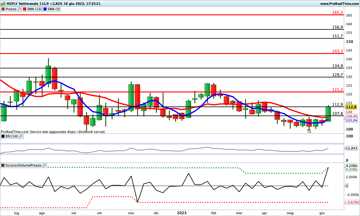This screenshot has width=360, height=216.
Task: Click the 'nov' month label on time axis
Action: tap(131, 213)
